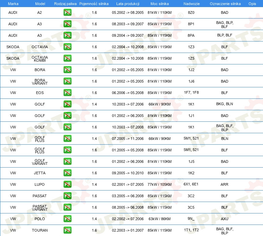Select the LUPO model cell
This screenshot has width=263, height=236.
click(x=40, y=184)
